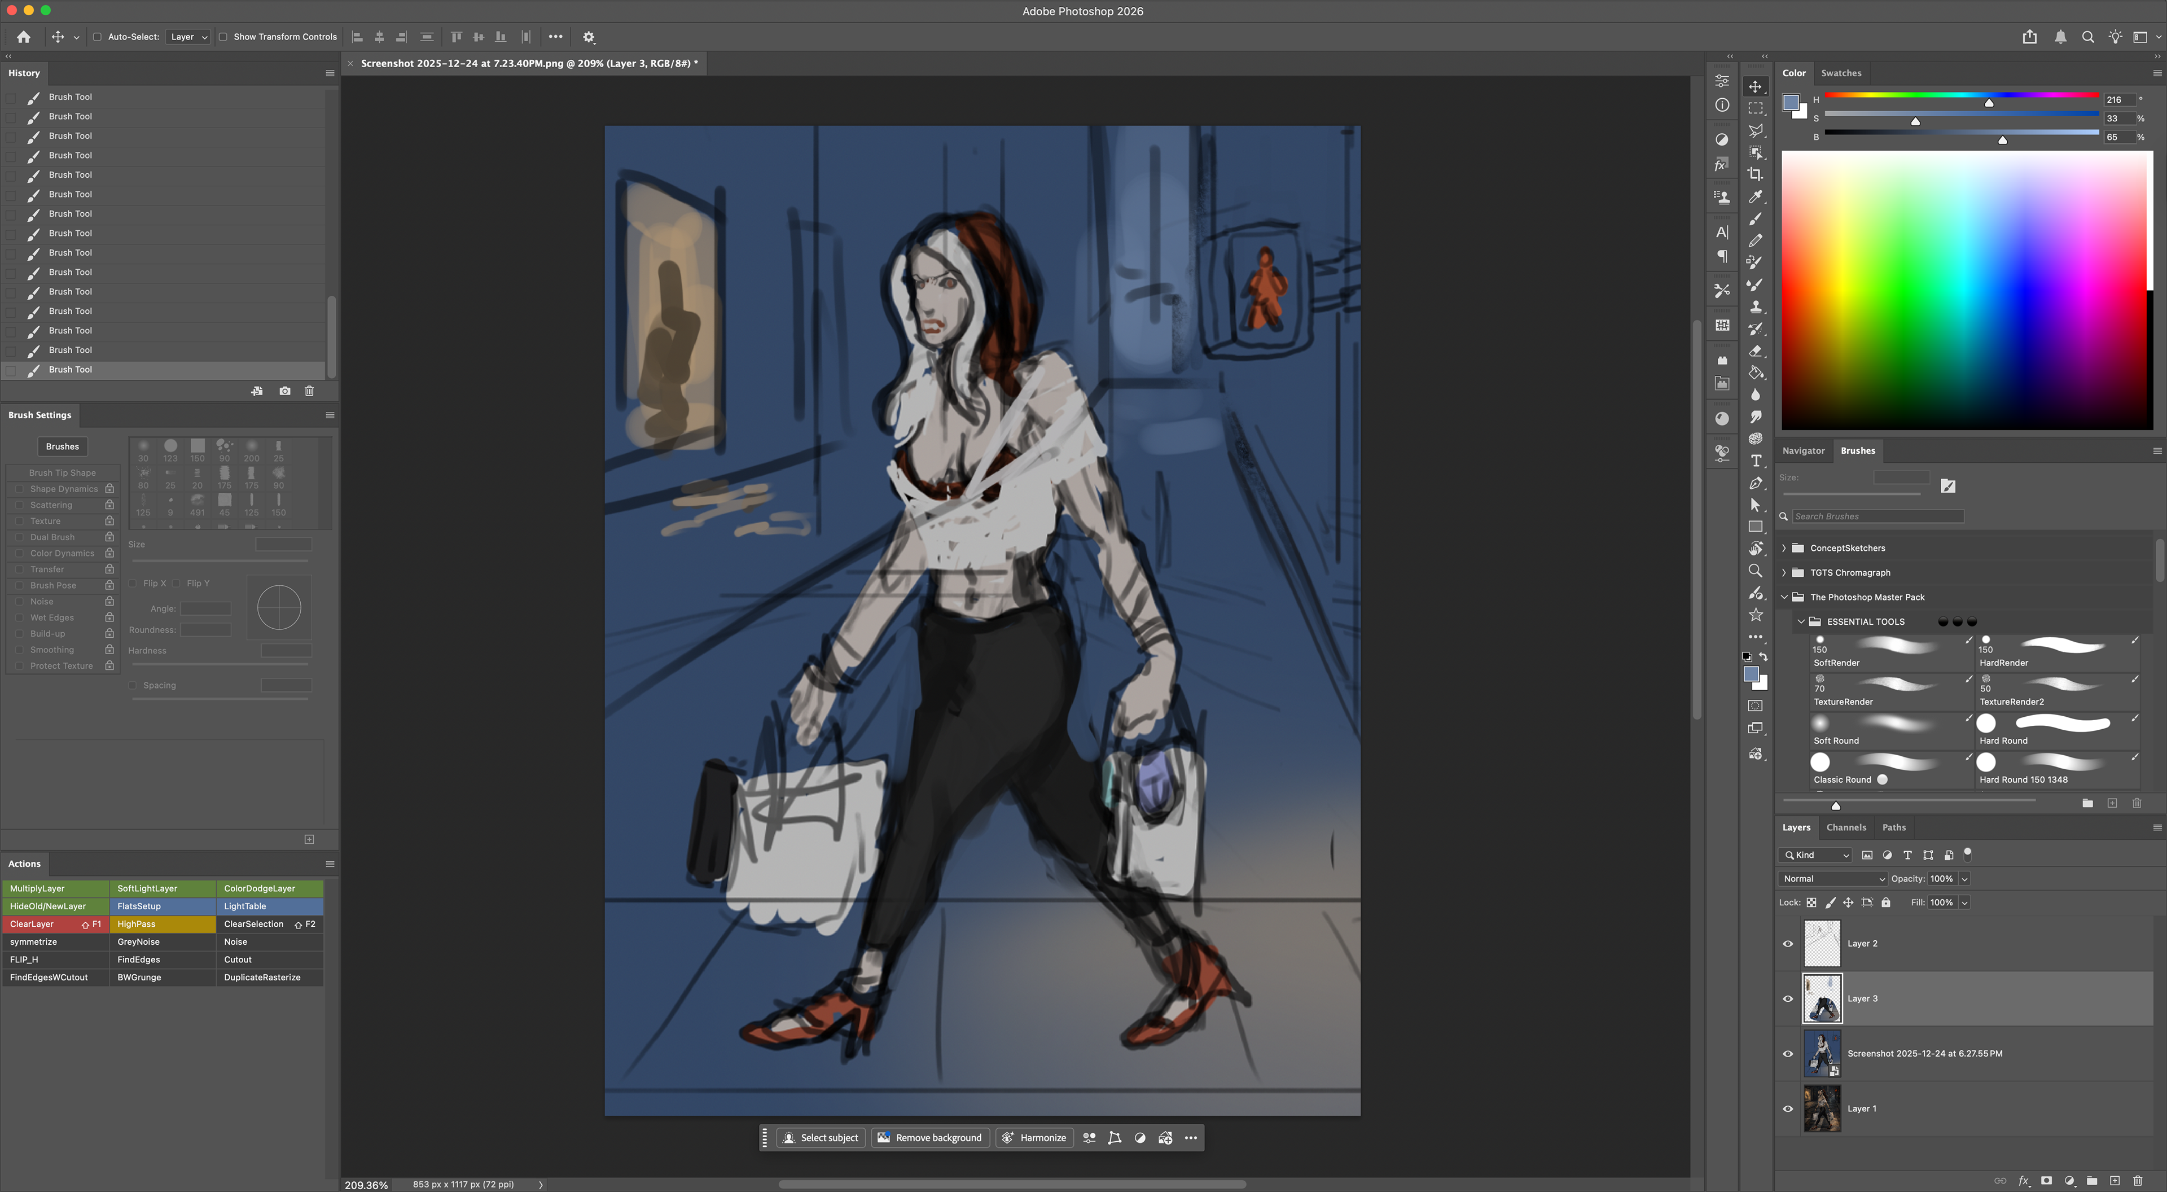Delete current history state with trash icon
The height and width of the screenshot is (1192, 2167).
coord(309,391)
